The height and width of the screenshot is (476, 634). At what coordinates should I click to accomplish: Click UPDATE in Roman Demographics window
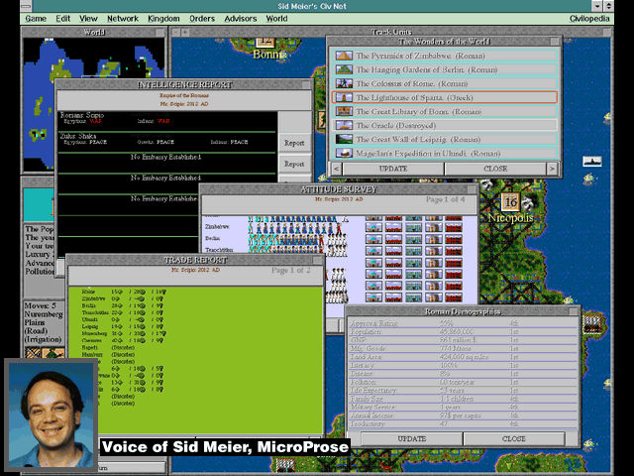click(x=412, y=438)
